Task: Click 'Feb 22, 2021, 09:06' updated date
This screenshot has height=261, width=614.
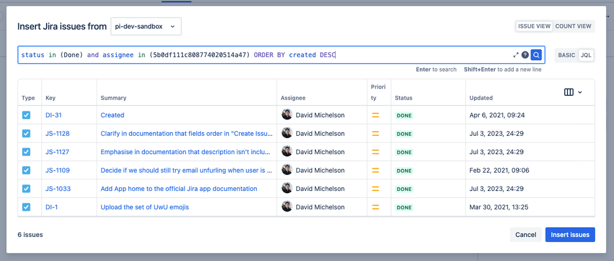Action: click(x=499, y=170)
